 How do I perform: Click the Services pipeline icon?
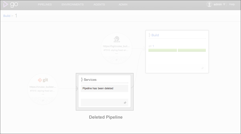[82, 80]
